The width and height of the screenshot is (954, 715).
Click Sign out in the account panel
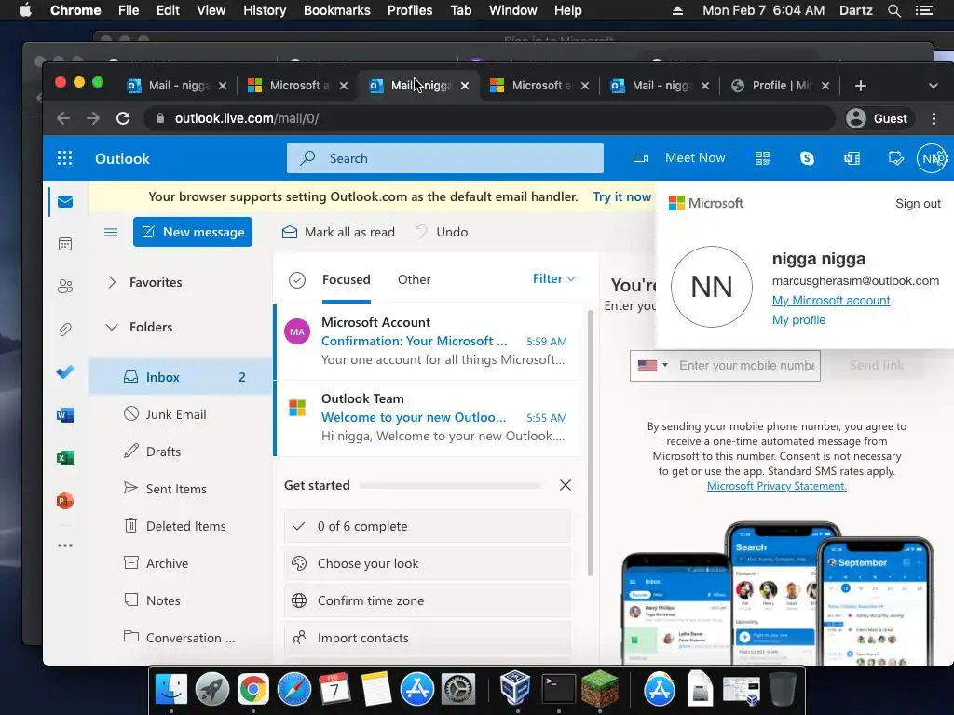(918, 204)
